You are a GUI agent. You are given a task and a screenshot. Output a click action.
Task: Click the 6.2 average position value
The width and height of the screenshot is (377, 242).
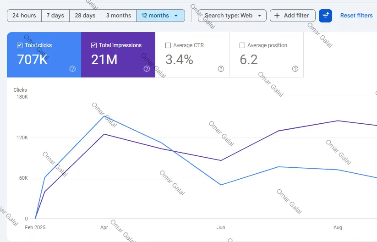249,60
